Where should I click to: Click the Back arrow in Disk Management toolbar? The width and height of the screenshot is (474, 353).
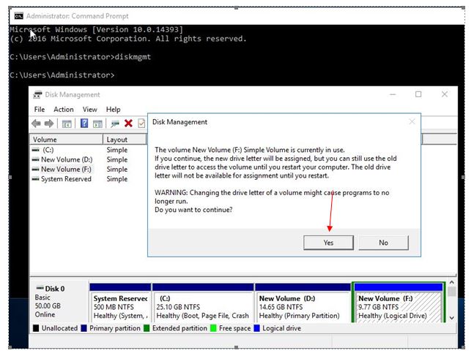(x=37, y=123)
